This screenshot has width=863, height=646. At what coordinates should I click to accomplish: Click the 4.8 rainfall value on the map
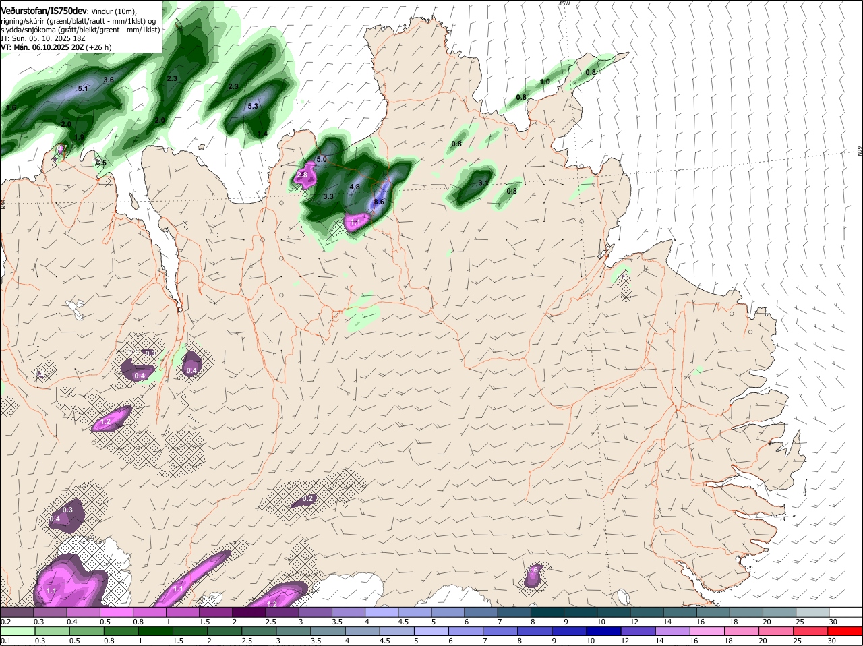355,187
